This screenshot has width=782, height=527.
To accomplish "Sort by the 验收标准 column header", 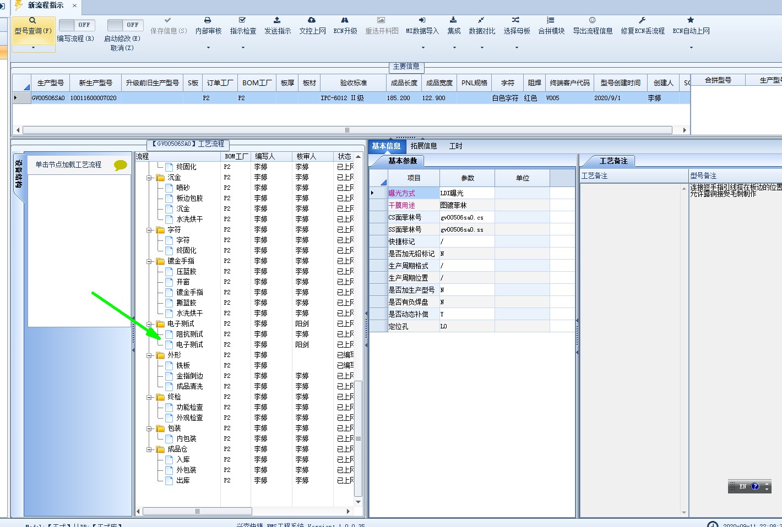I will 354,83.
